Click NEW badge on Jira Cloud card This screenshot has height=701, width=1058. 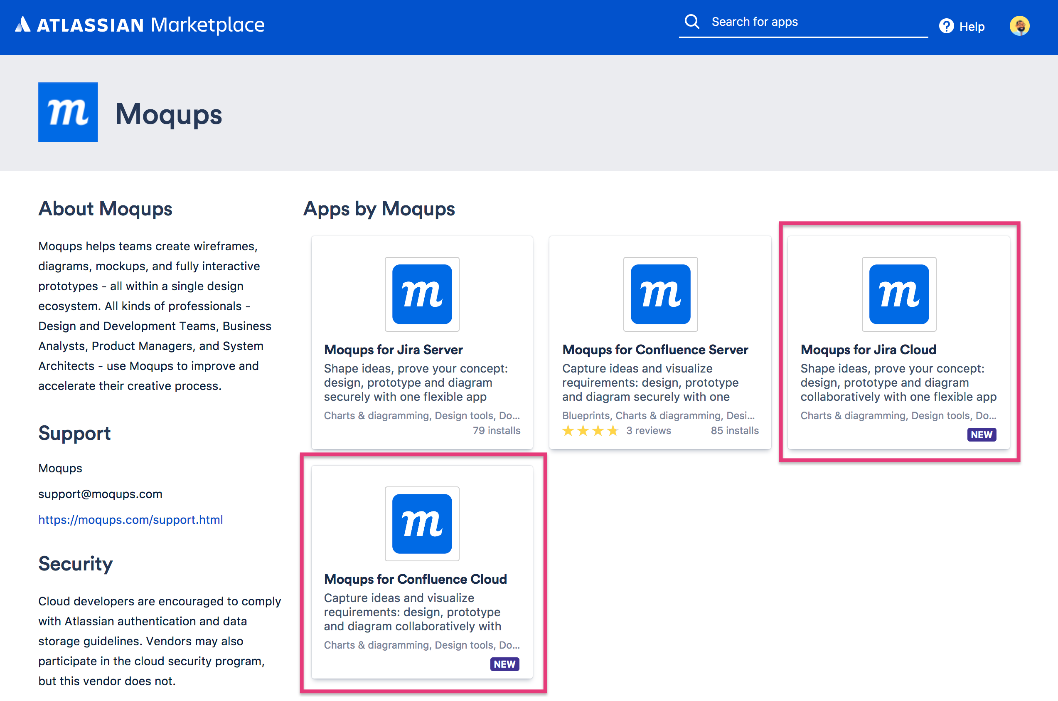tap(982, 434)
